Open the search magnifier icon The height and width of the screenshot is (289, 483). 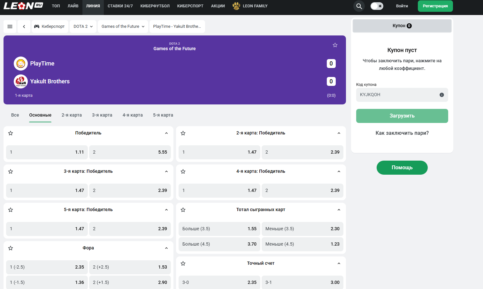click(x=359, y=6)
